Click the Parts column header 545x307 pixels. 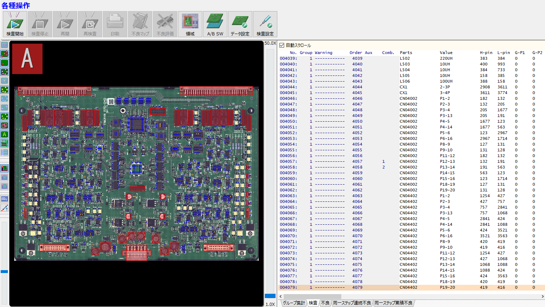click(406, 53)
